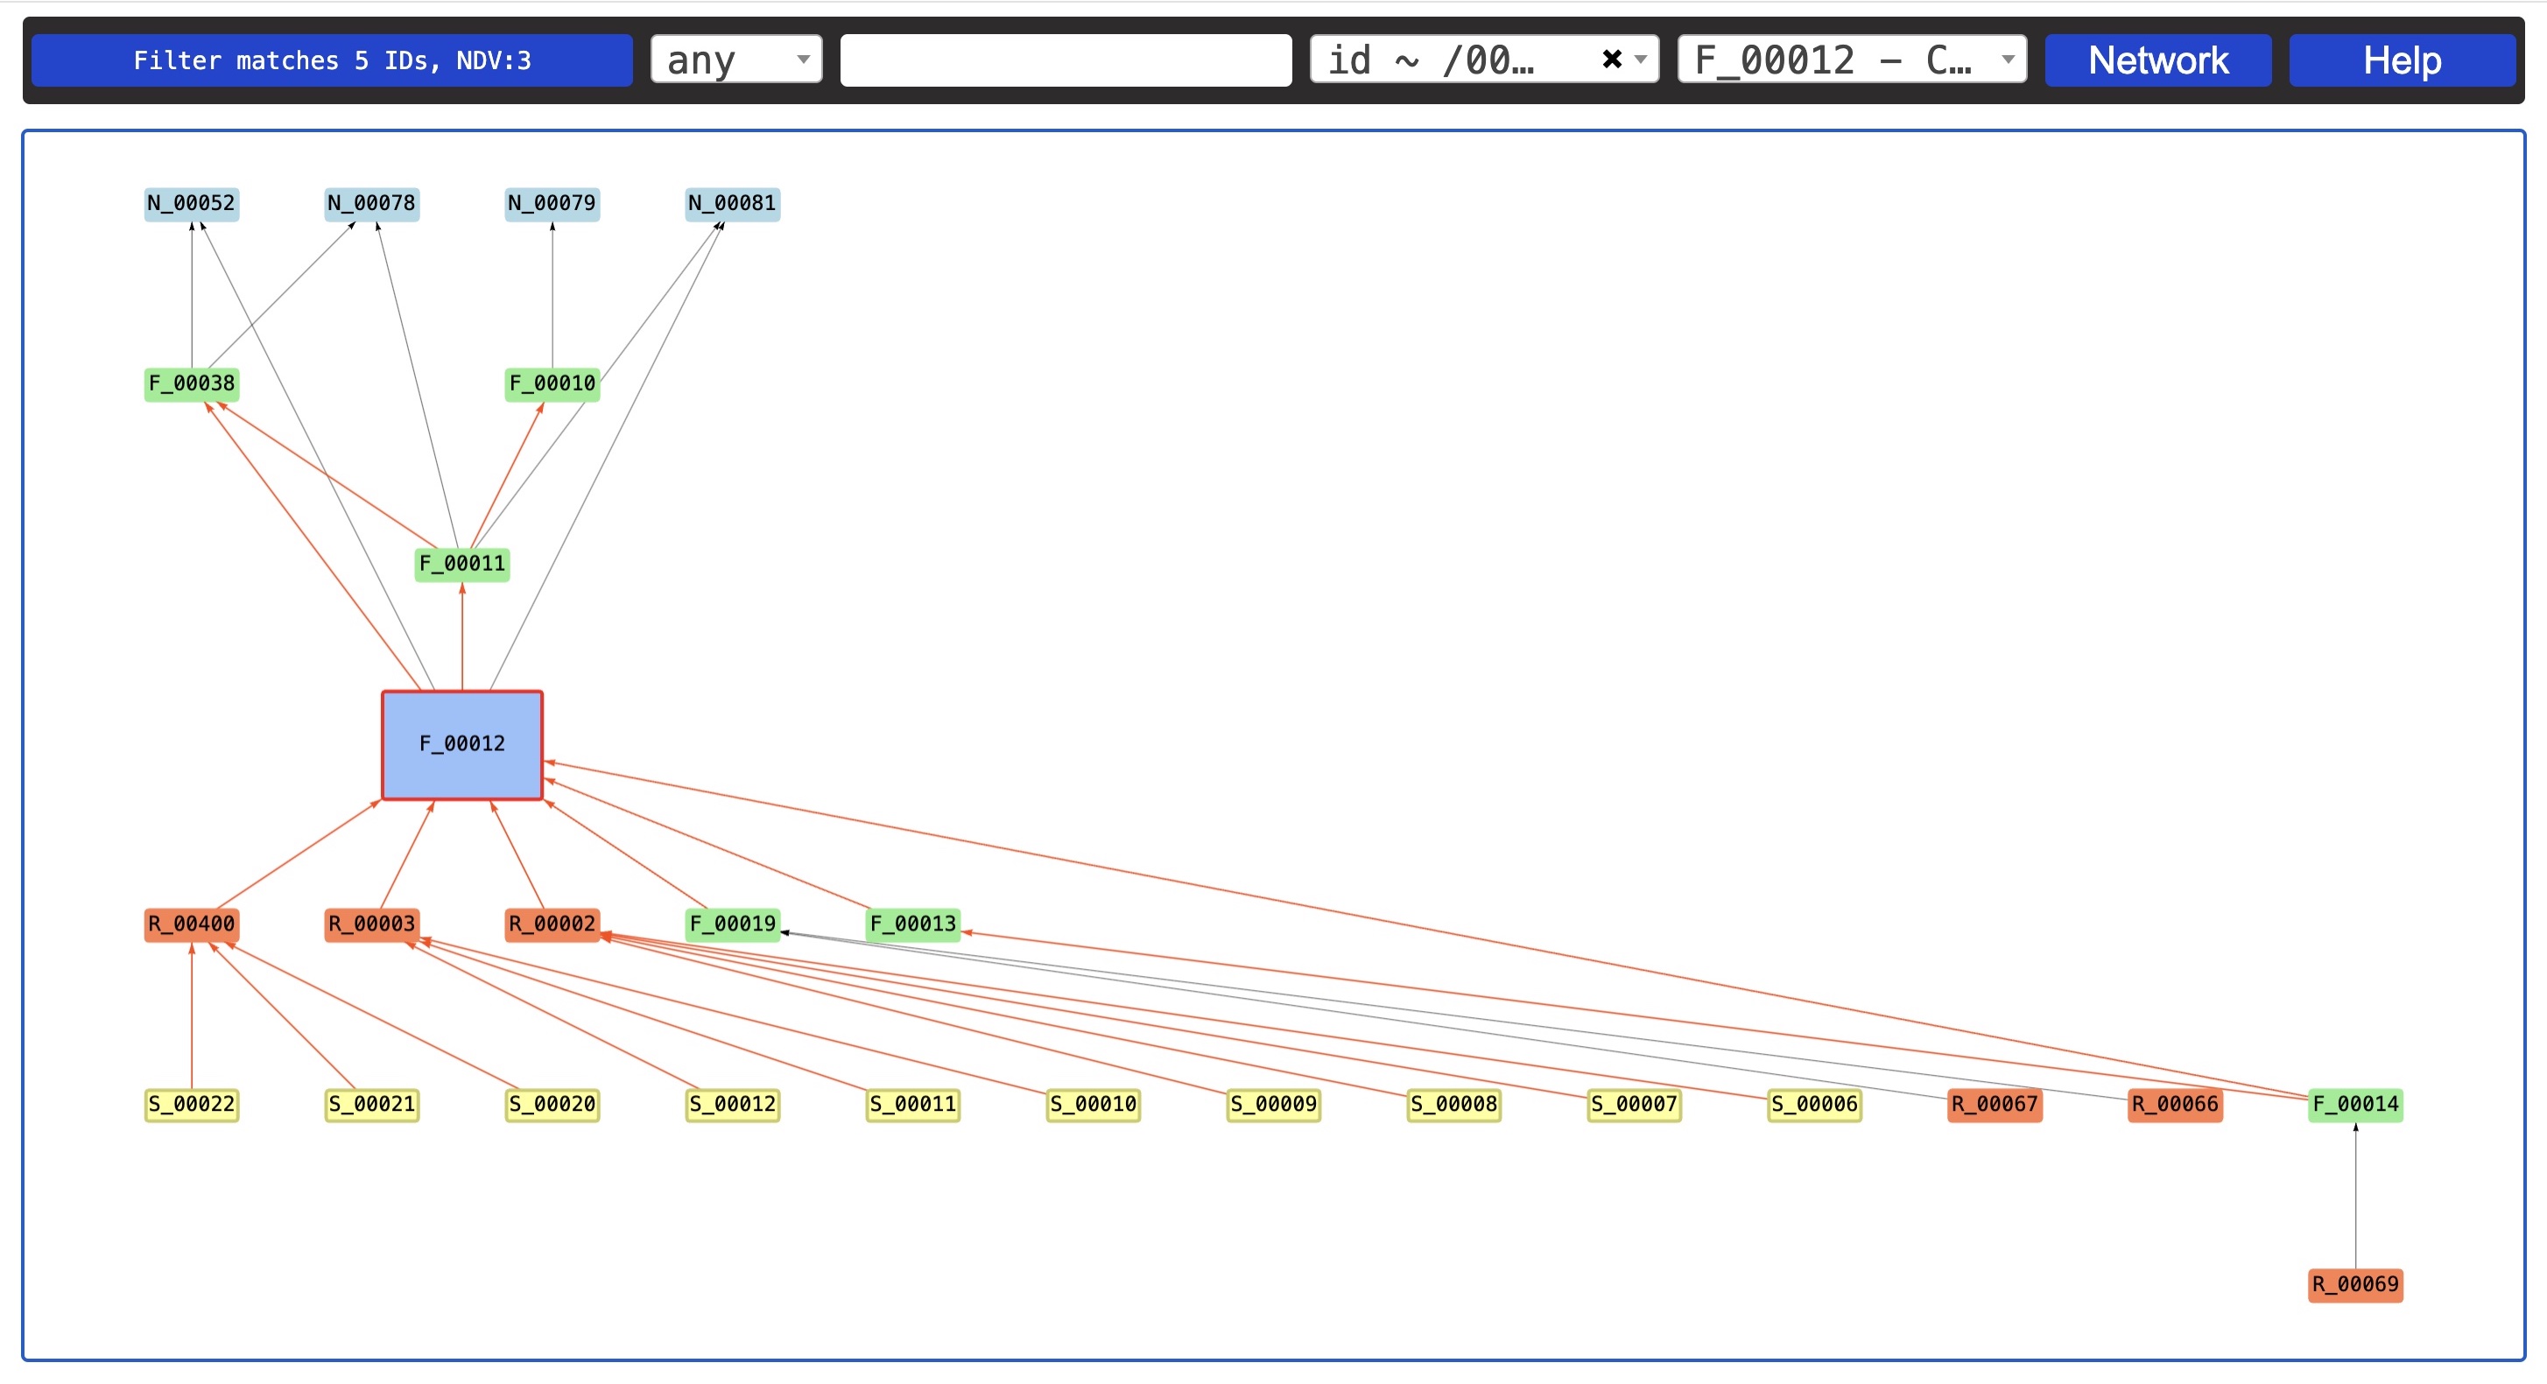The height and width of the screenshot is (1384, 2547).
Task: Select the R_00400 orange node
Action: point(191,924)
